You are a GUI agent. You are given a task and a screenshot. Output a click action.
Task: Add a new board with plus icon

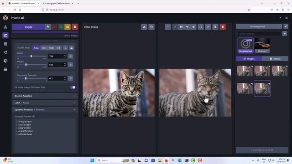[285, 34]
